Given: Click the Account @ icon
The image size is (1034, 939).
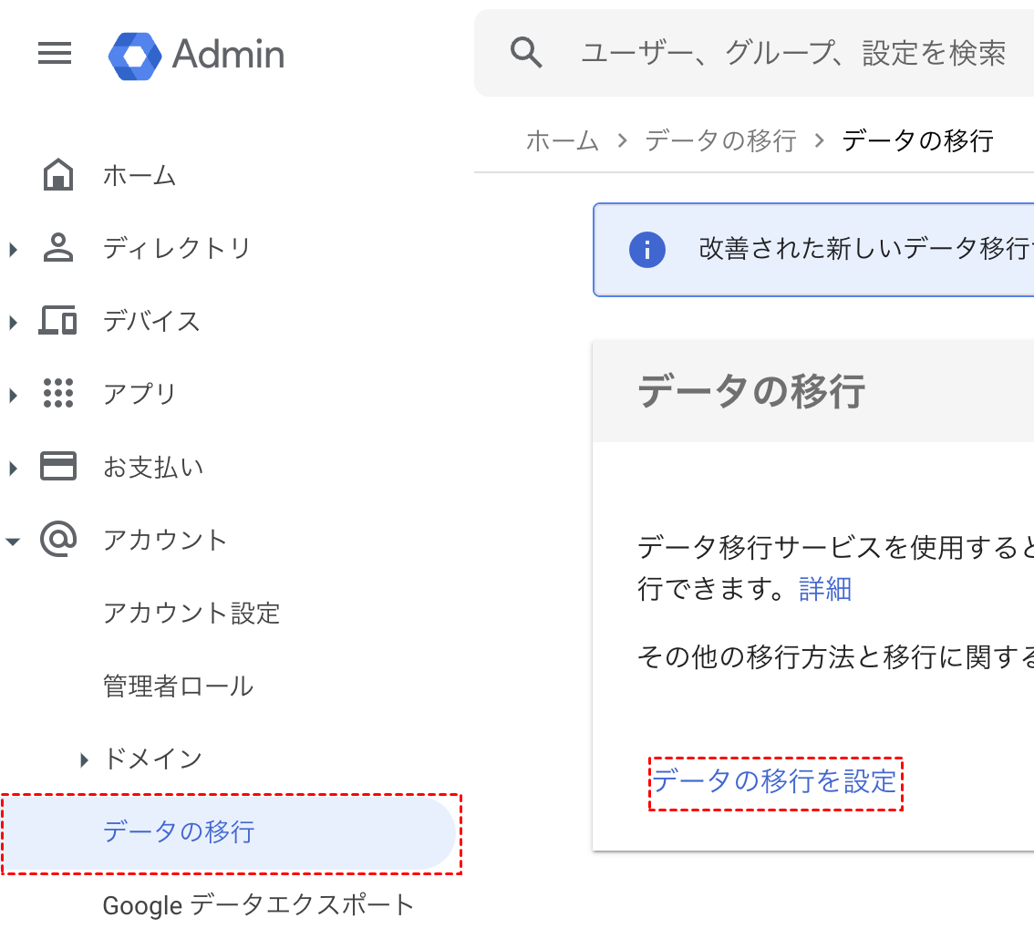Looking at the screenshot, I should click(58, 540).
